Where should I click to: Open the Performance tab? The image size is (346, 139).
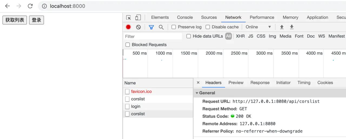pyautogui.click(x=262, y=17)
